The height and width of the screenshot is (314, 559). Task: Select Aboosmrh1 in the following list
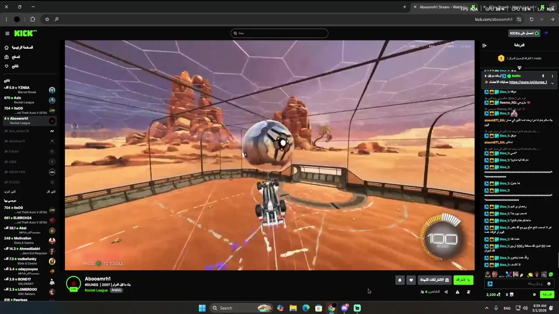pyautogui.click(x=30, y=120)
